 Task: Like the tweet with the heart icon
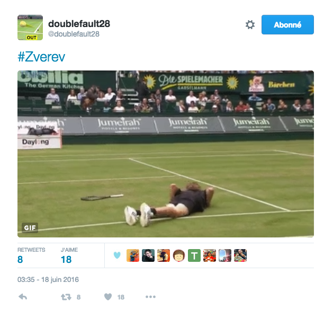tap(108, 296)
